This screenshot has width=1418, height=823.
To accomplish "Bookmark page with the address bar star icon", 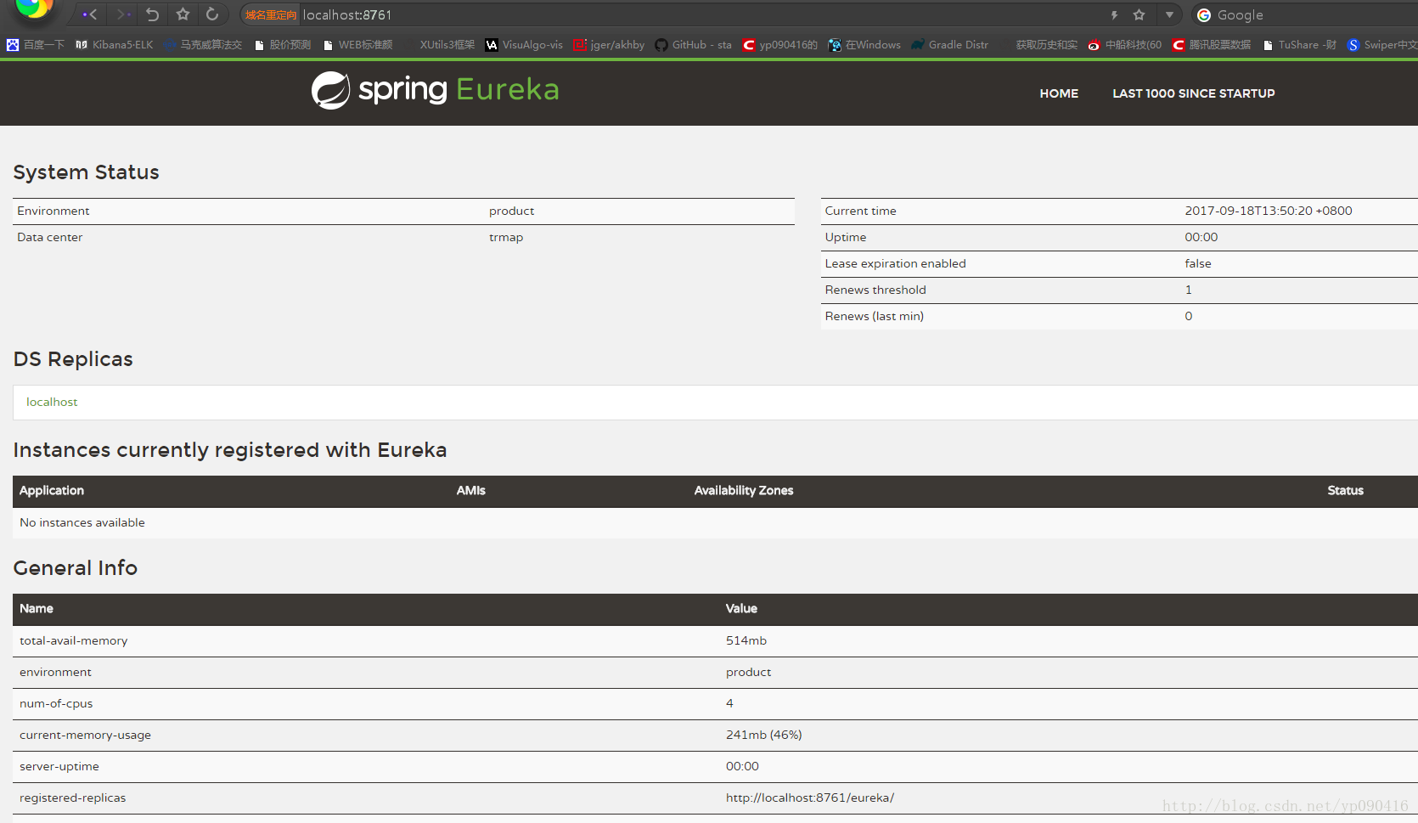I will click(1139, 15).
